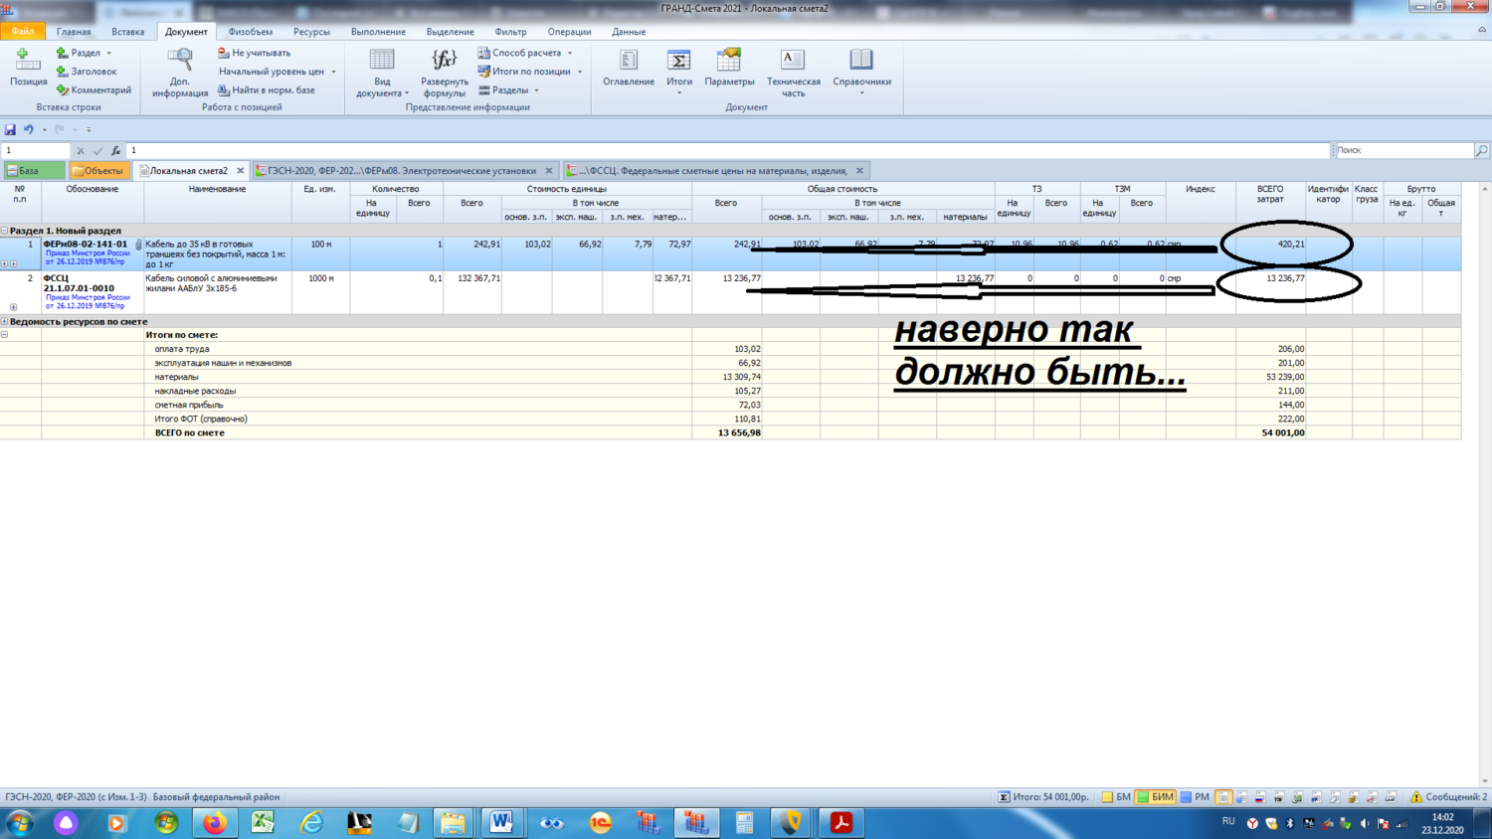Screen dimensions: 1492x839
Task: Select the ФССЦ 21.1.07.01-0010 position cell
Action: pyautogui.click(x=93, y=292)
